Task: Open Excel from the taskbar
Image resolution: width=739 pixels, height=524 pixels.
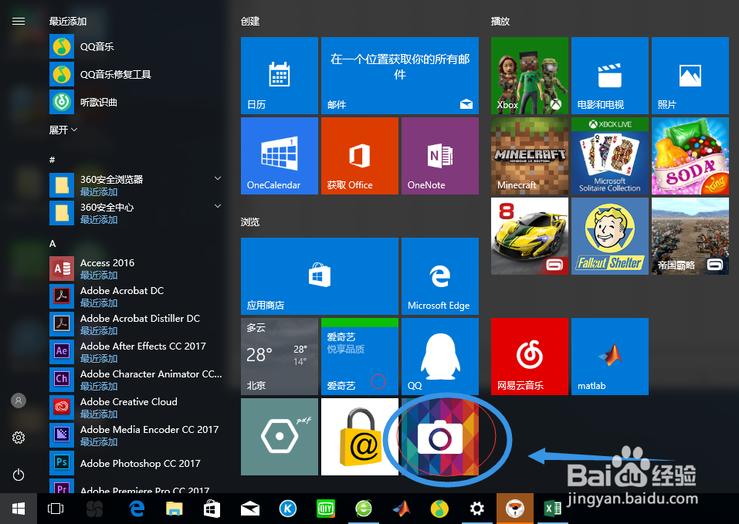Action: 552,509
